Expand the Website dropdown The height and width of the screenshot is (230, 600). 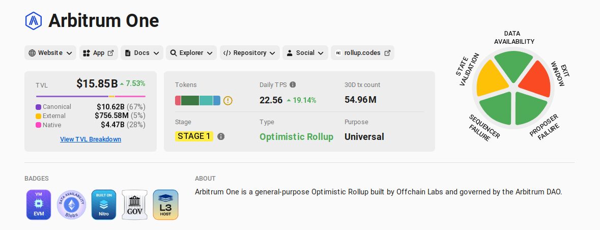point(50,53)
